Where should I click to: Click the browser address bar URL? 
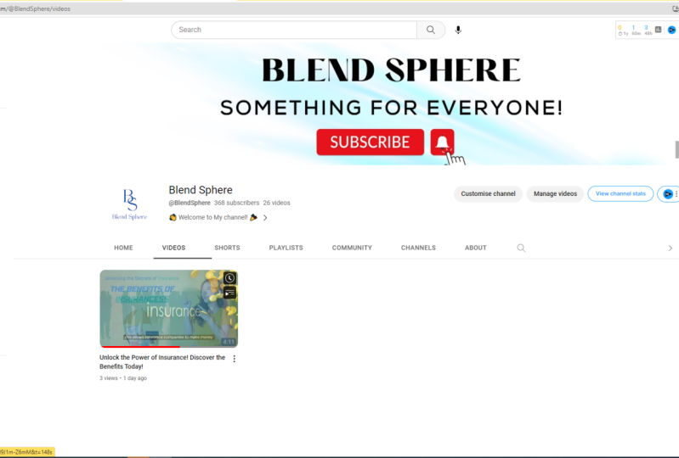[36, 8]
